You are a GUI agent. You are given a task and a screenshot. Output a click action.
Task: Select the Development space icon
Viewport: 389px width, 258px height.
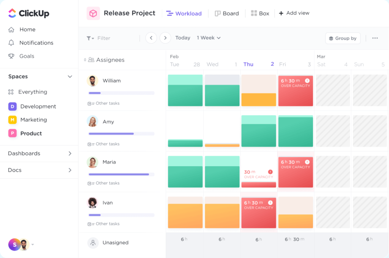pos(12,106)
